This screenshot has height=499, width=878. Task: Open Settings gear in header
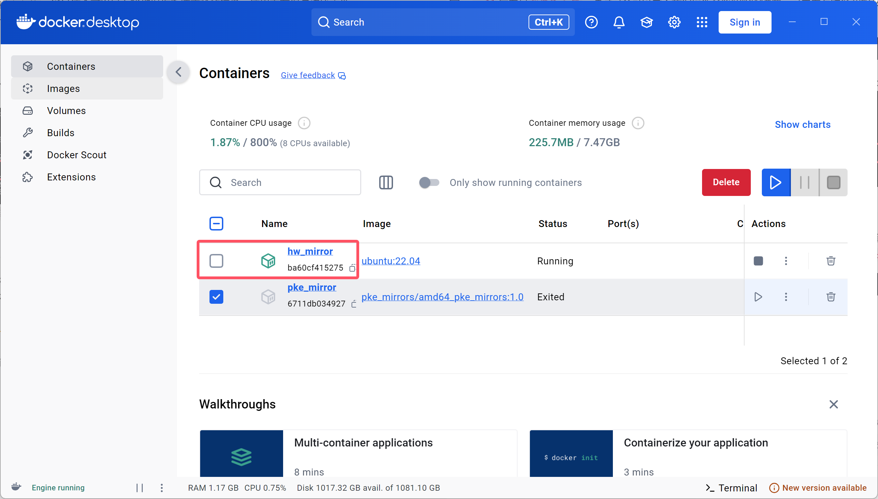674,22
